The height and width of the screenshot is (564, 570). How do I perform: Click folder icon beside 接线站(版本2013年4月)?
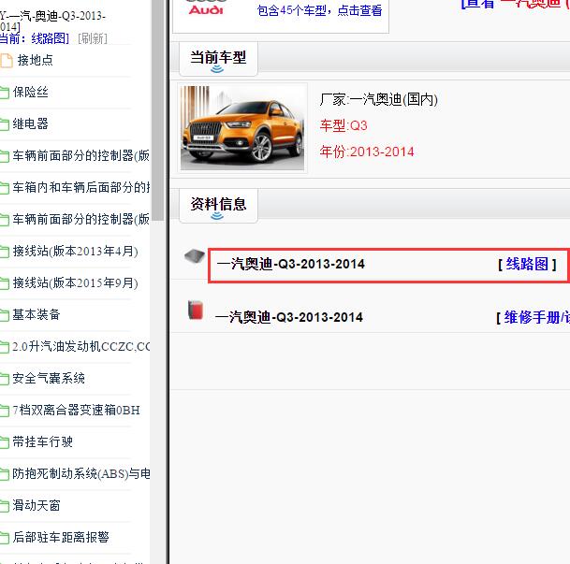pos(4,252)
